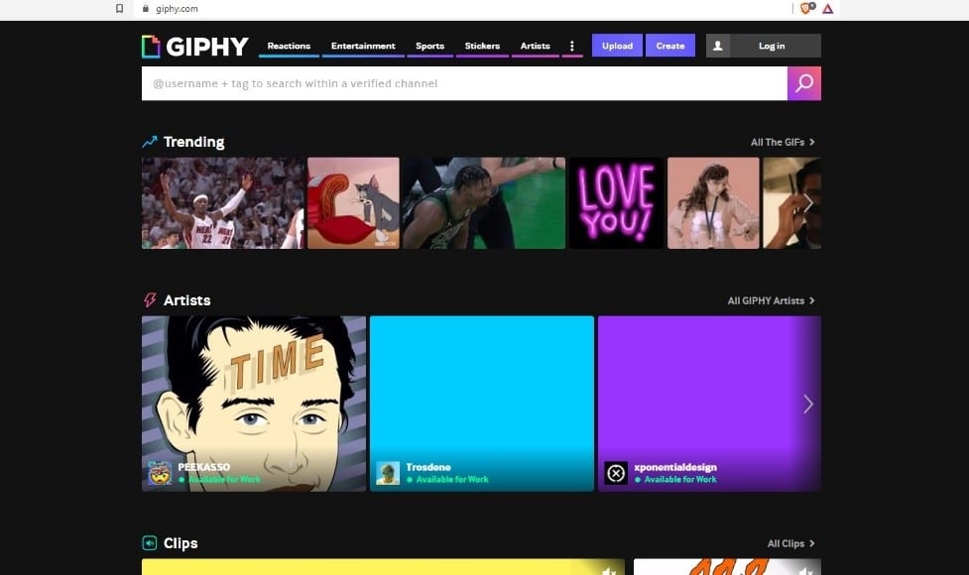The image size is (969, 575).
Task: Unmute the white clip with orange text
Action: click(x=805, y=571)
